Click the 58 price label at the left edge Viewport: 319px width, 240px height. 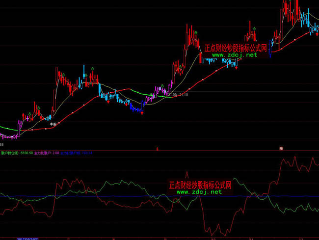point(2,145)
